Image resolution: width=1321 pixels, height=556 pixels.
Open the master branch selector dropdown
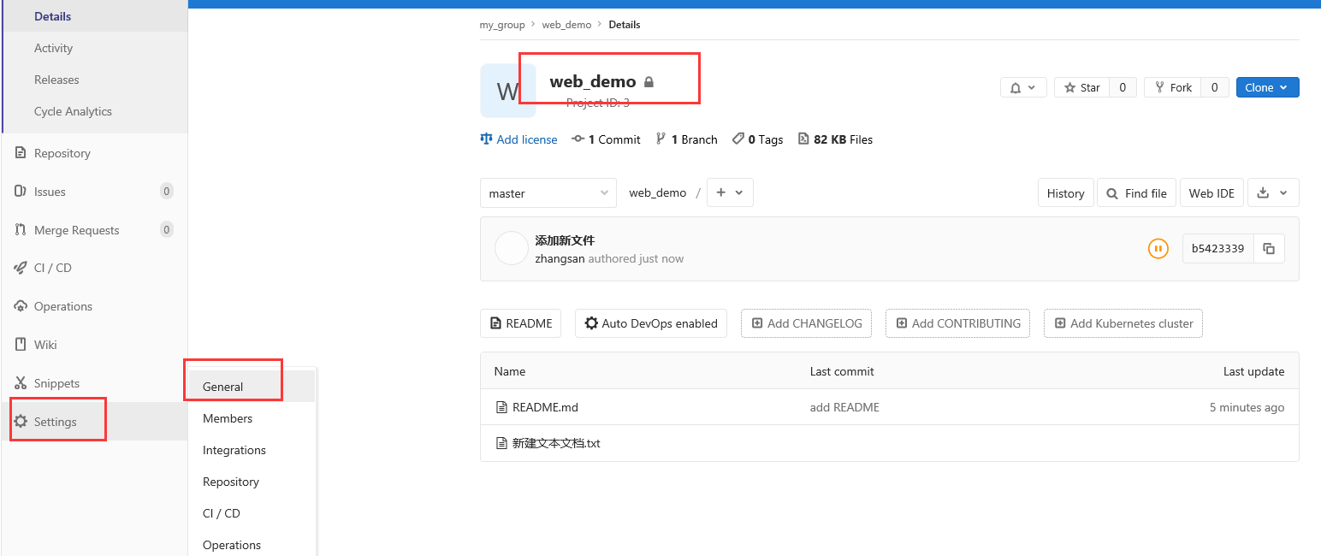[x=548, y=193]
